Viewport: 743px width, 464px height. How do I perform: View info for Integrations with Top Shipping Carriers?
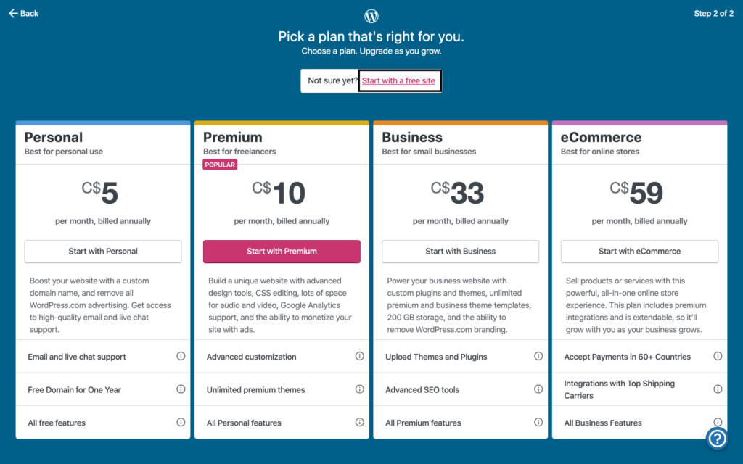[718, 389]
